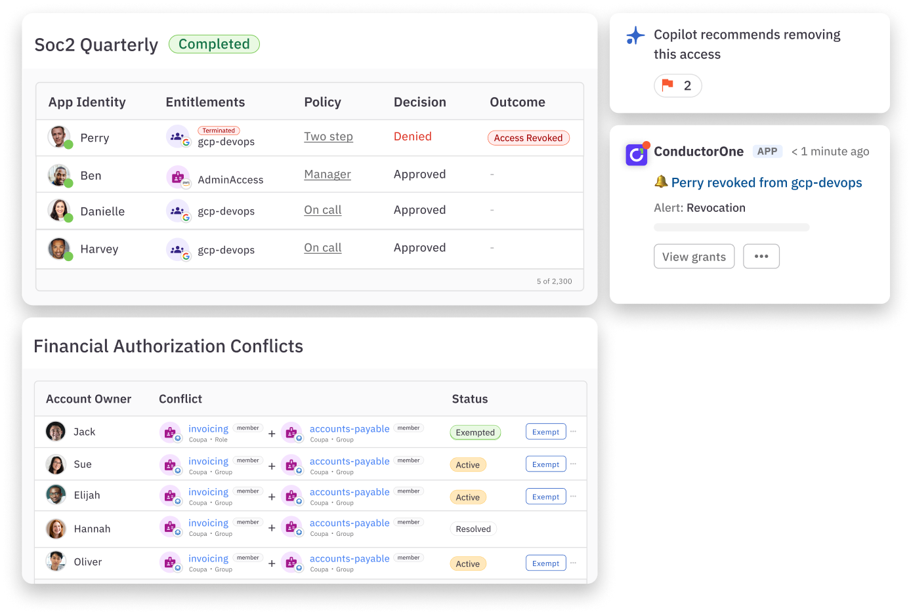
Task: Click Jack's invoicing Coupa role icon
Action: tap(171, 433)
